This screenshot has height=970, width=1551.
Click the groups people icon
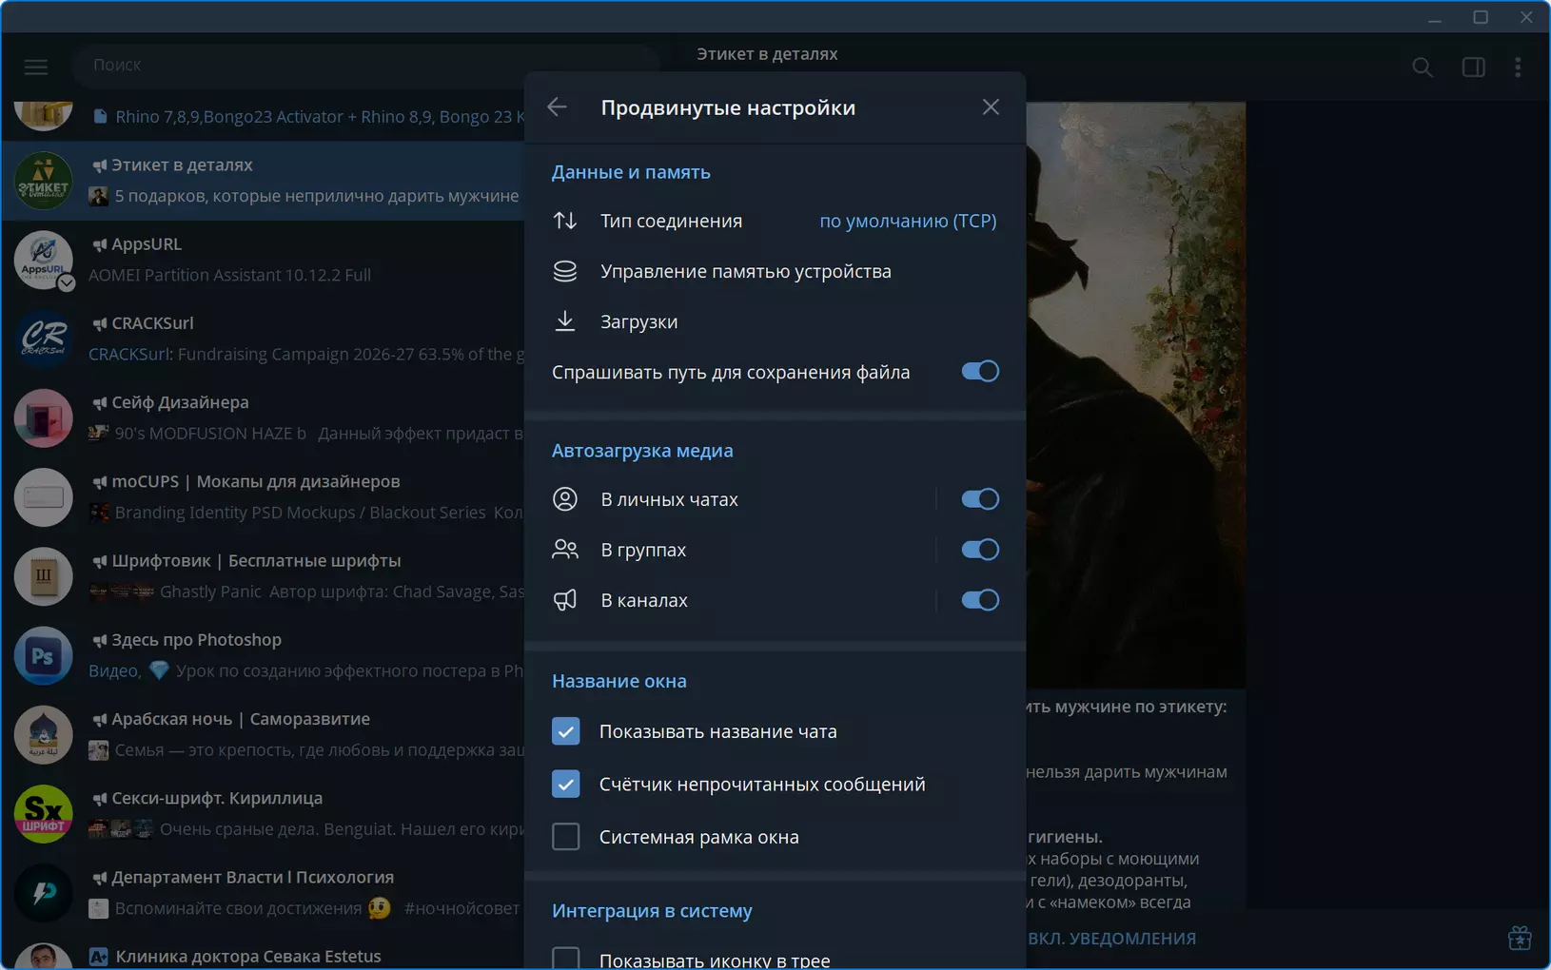coord(565,550)
